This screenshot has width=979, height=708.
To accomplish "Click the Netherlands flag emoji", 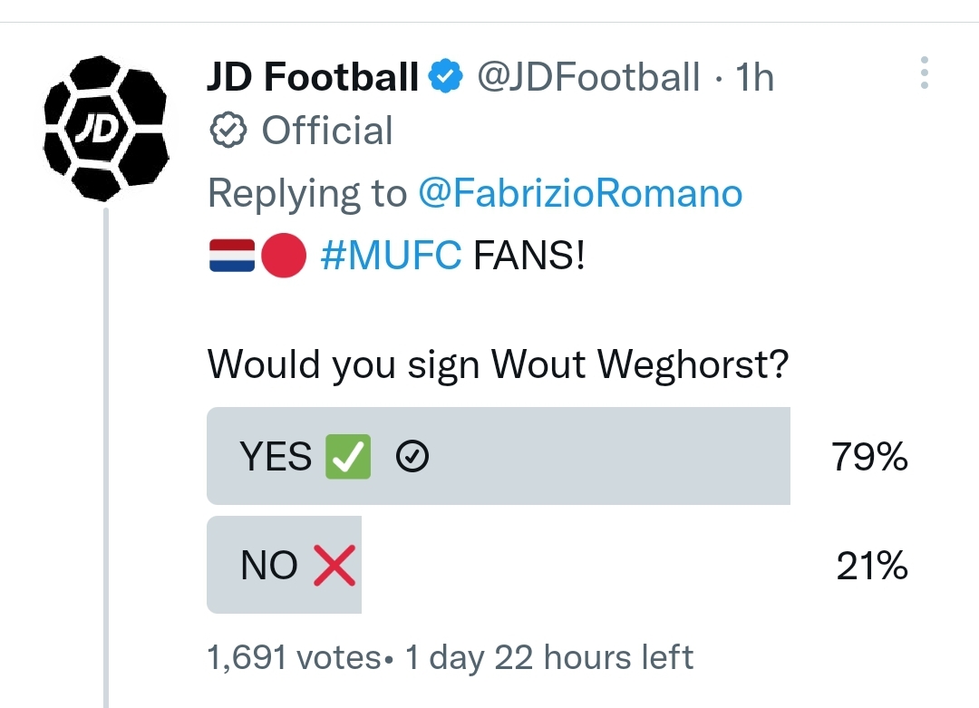I will click(x=232, y=257).
